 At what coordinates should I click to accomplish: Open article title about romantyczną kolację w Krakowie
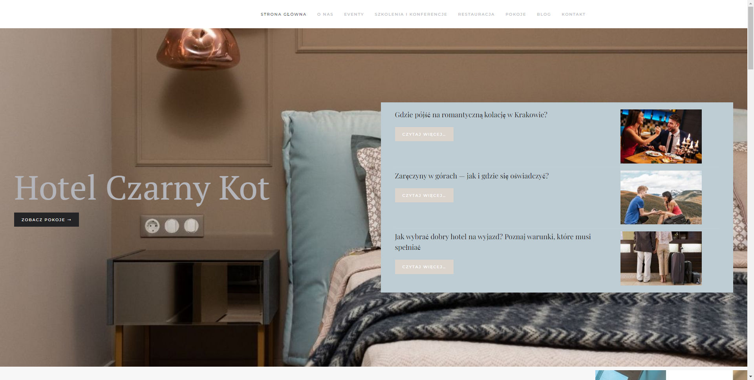click(x=471, y=115)
